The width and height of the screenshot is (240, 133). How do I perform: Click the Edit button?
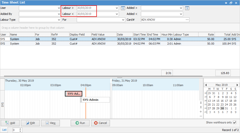coord(30,123)
